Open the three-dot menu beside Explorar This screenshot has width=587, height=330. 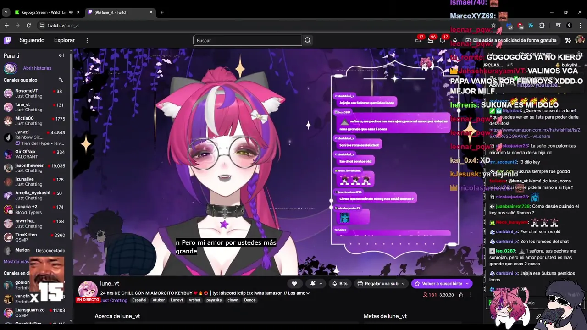point(87,40)
